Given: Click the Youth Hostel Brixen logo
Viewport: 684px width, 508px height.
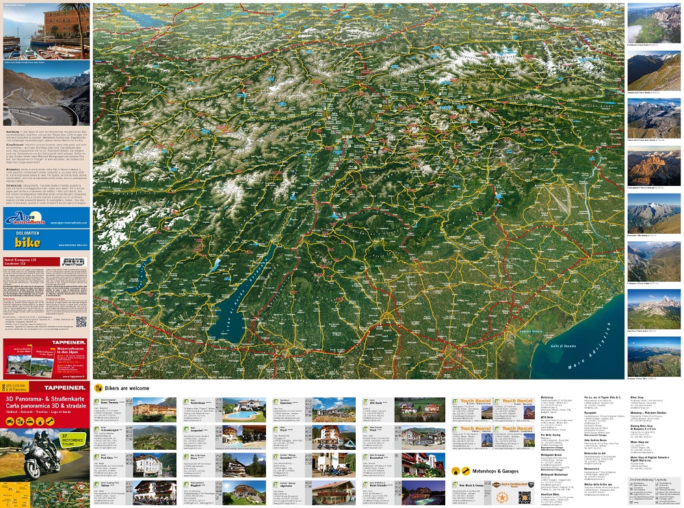Looking at the screenshot, I should pyautogui.click(x=455, y=401).
